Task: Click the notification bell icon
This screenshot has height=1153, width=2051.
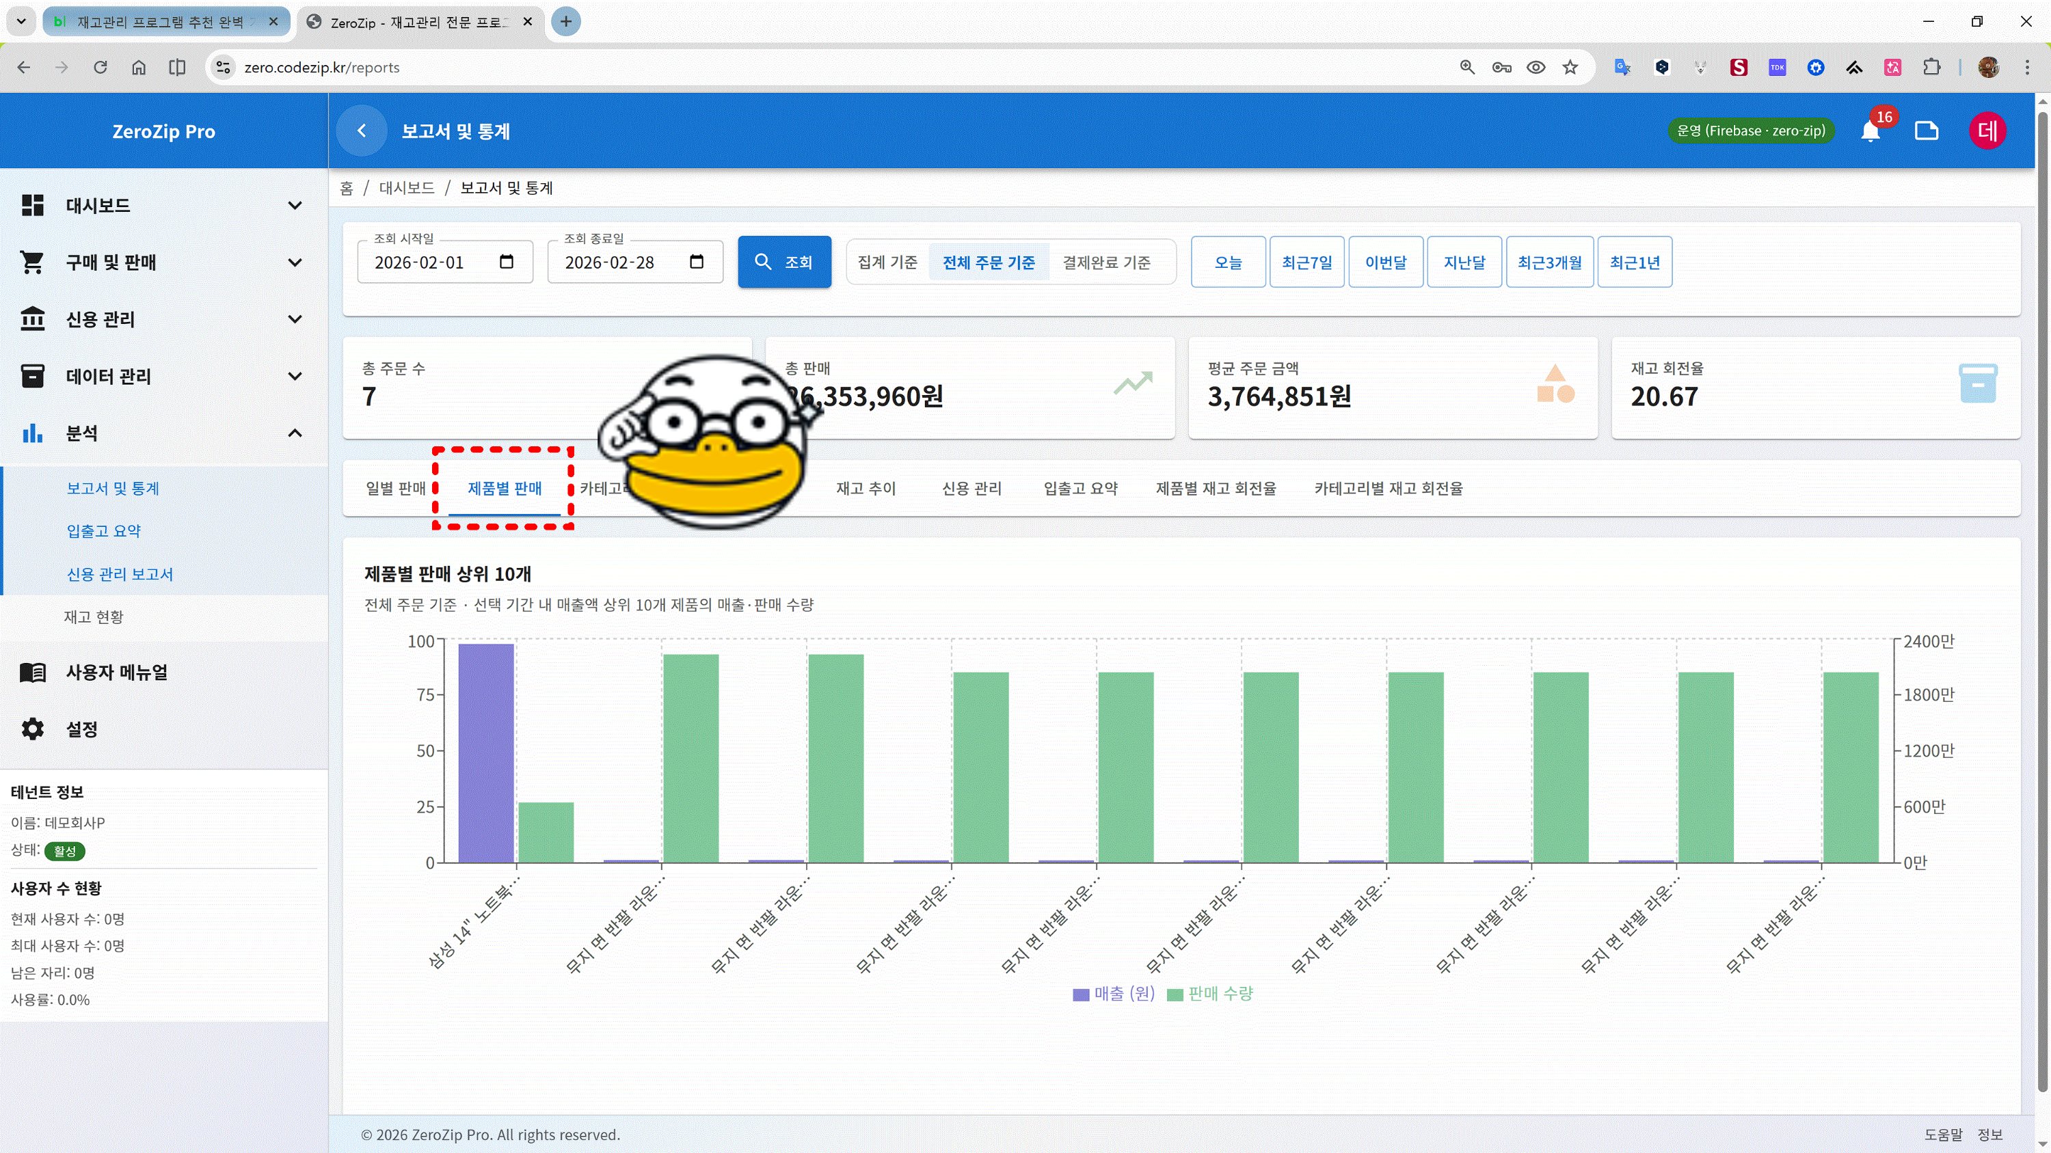Action: 1871,131
